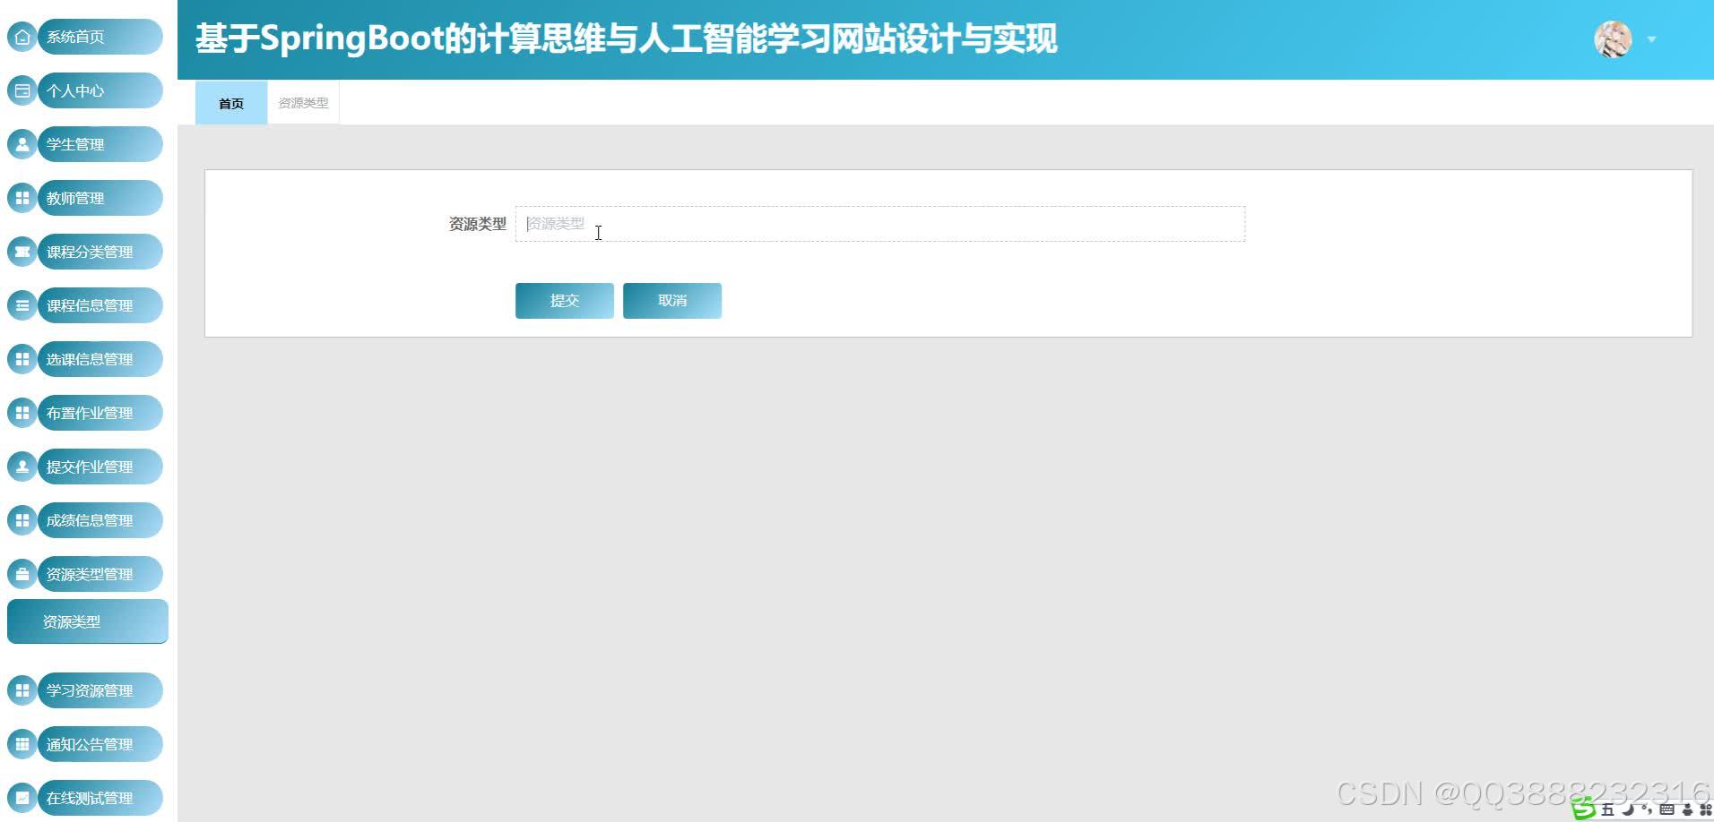Screen dimensions: 1714x822
Task: Open 通知公告管理 via its sidebar icon
Action: tap(22, 744)
